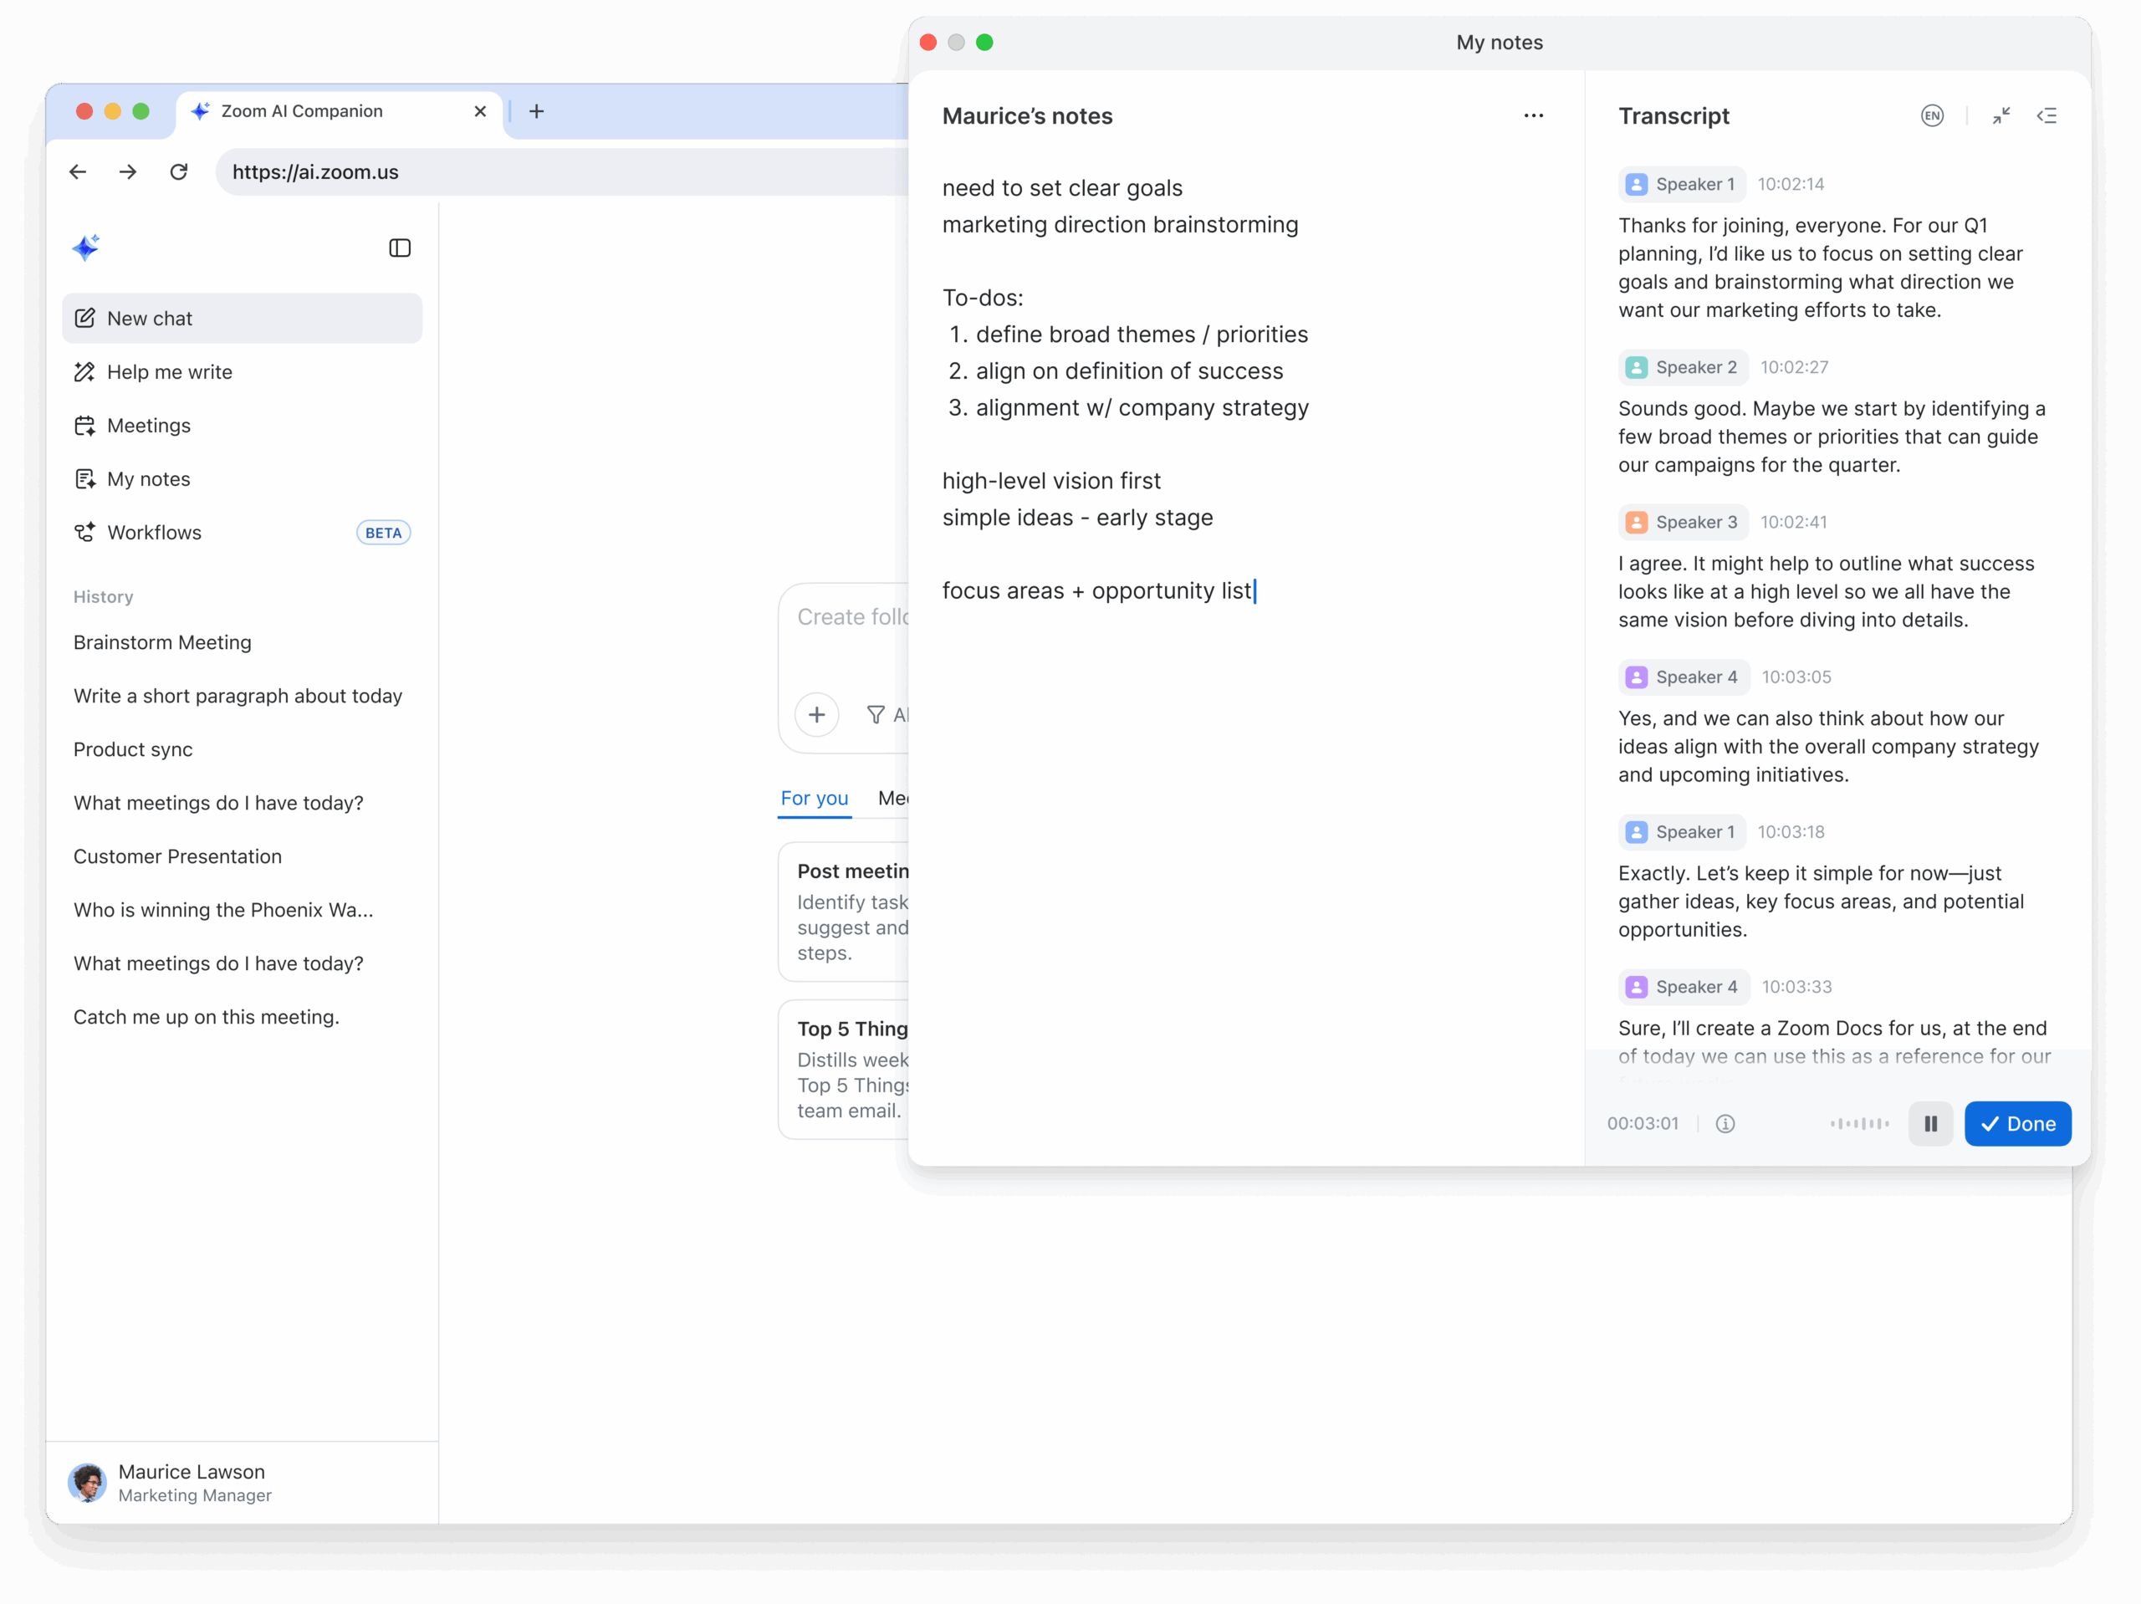Start a New chat
The image size is (2141, 1604).
point(242,319)
